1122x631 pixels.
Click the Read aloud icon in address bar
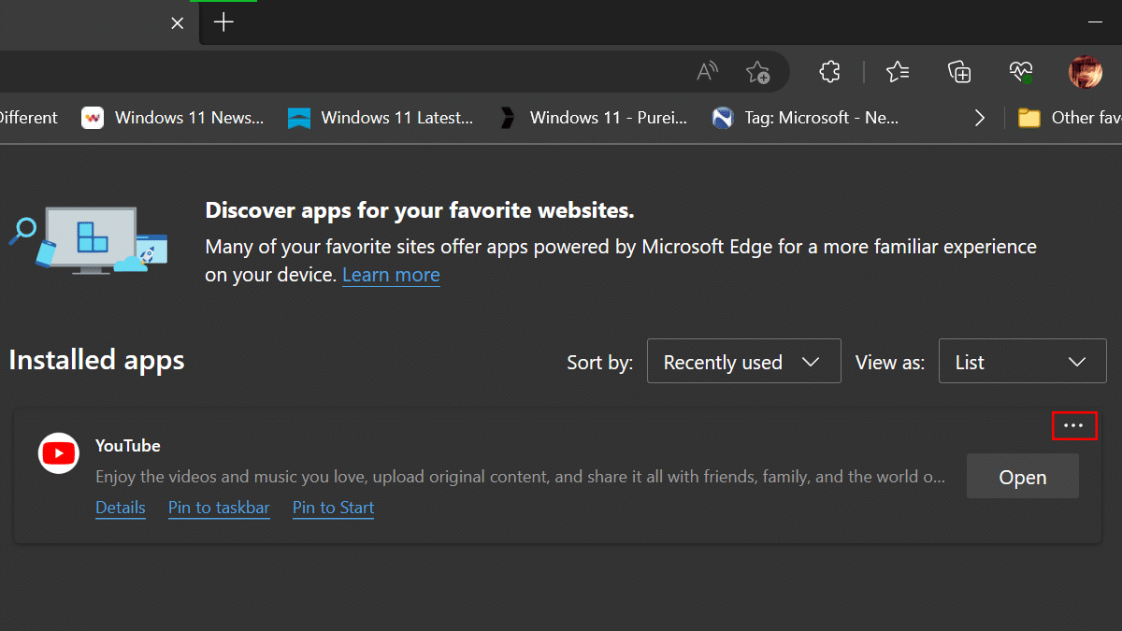click(x=708, y=72)
